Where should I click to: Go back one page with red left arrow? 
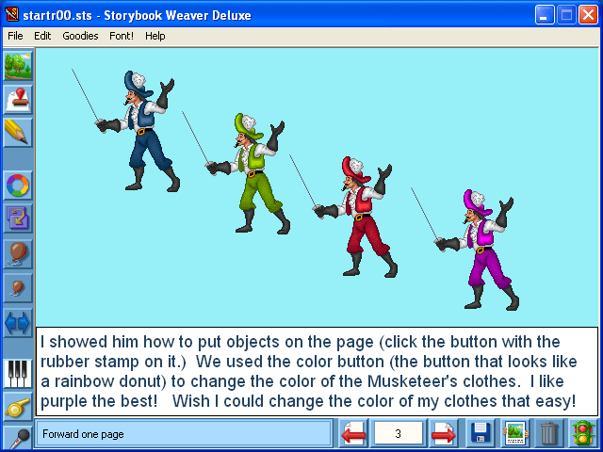(354, 434)
